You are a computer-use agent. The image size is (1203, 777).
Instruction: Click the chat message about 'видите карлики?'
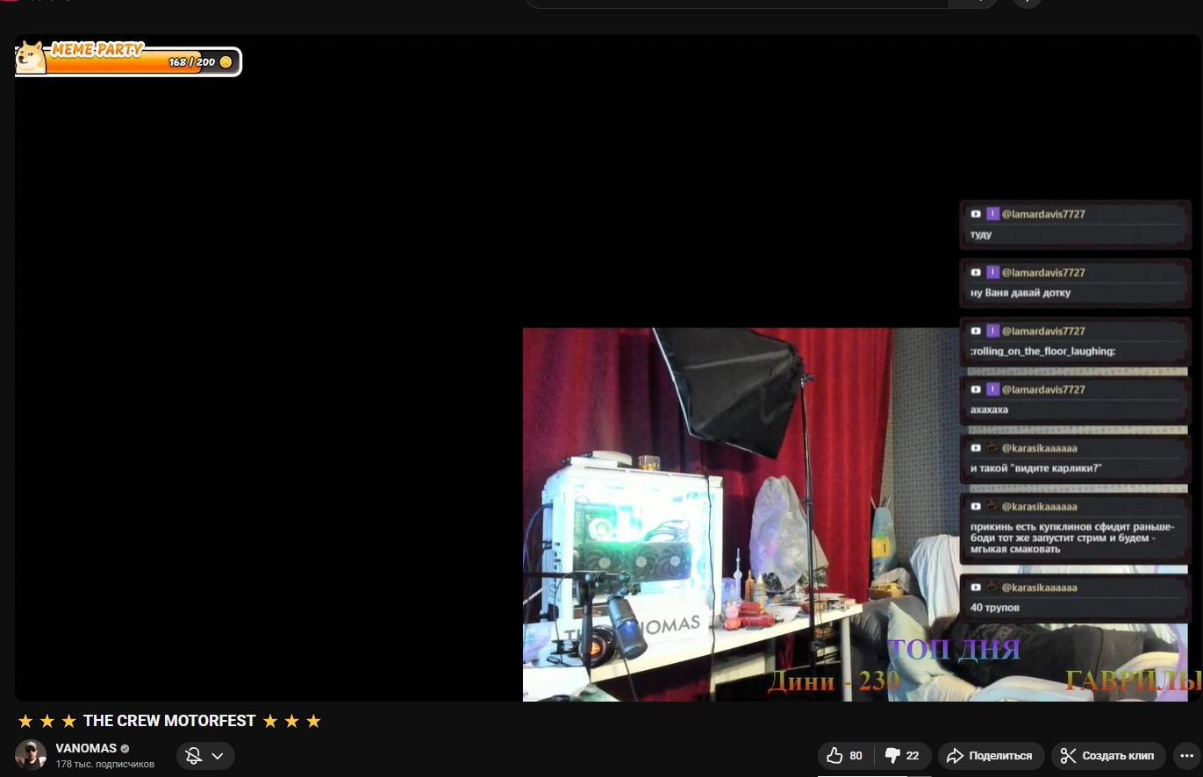coord(1035,468)
